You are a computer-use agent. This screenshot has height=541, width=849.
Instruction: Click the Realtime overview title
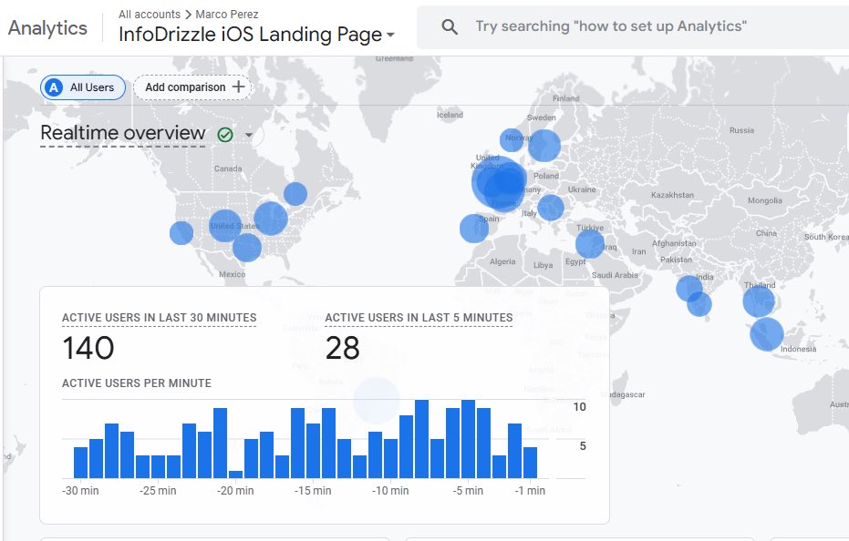coord(123,133)
